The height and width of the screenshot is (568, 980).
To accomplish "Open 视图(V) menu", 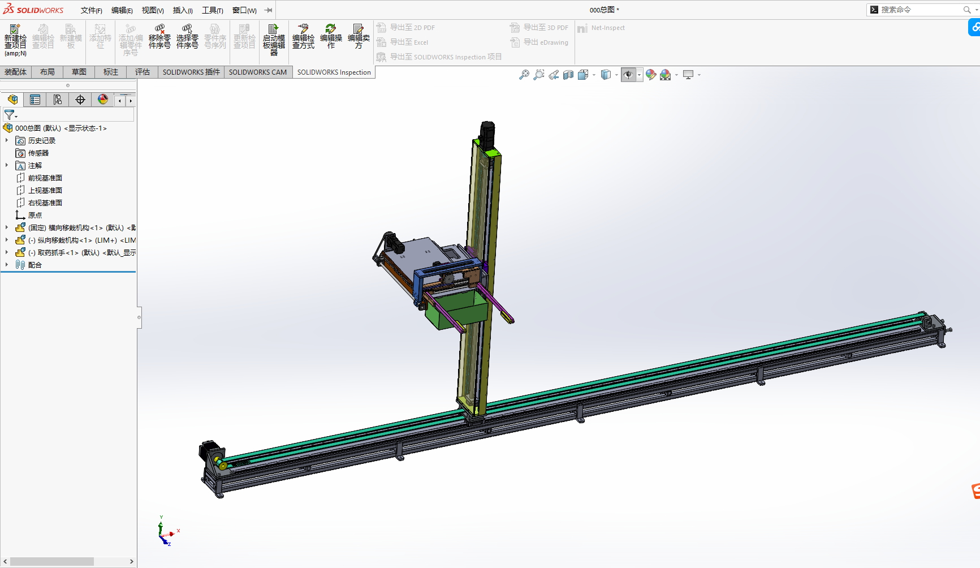I will (x=153, y=10).
